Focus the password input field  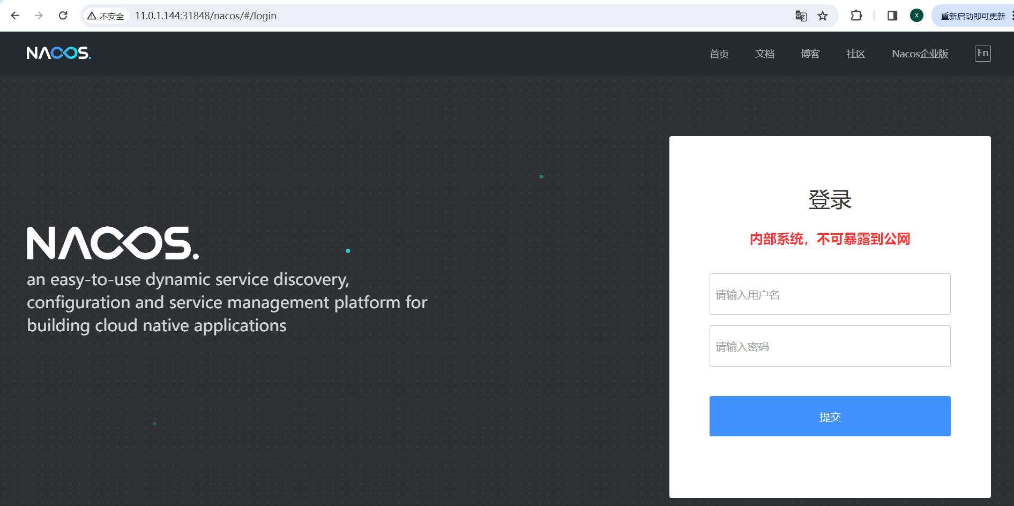click(x=830, y=346)
